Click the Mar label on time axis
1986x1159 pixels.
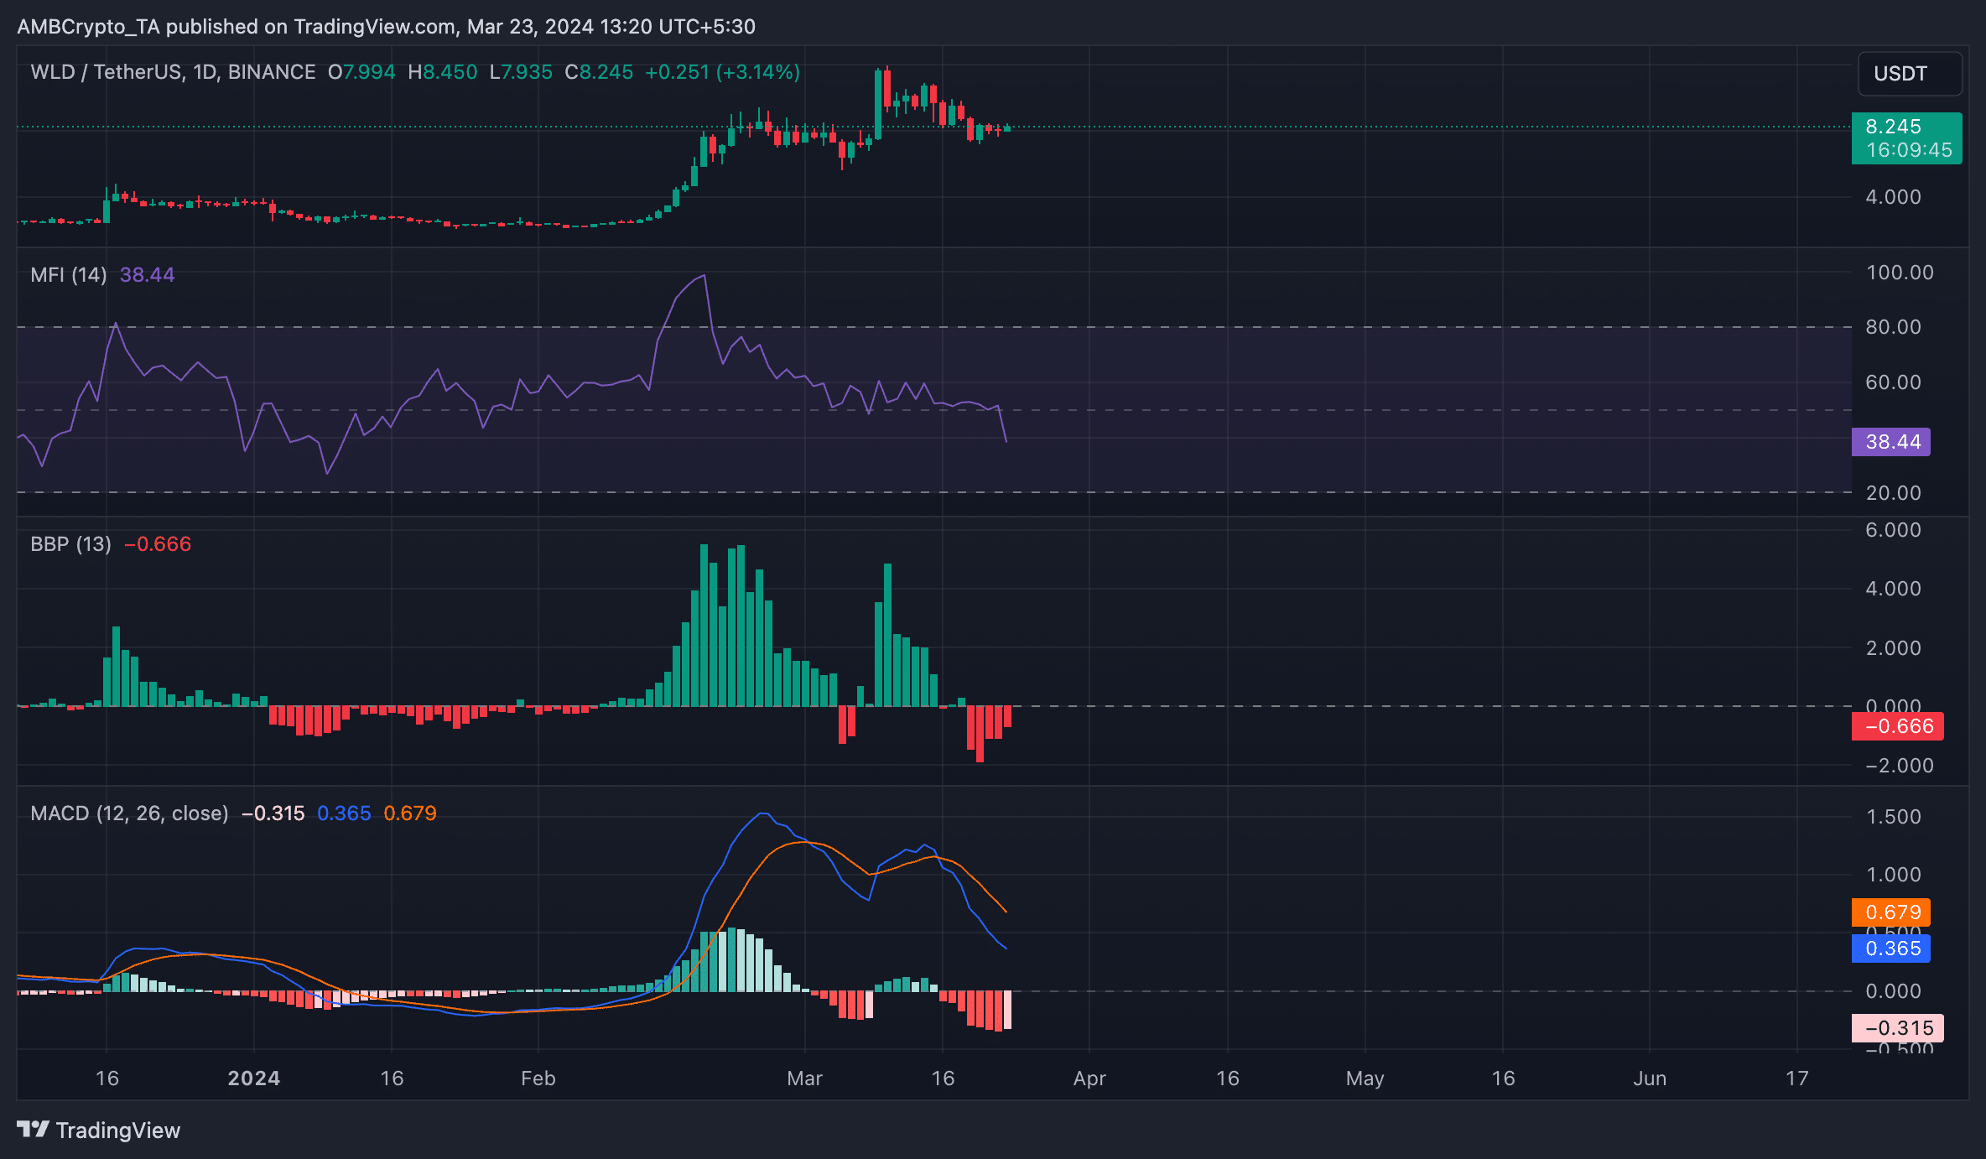coord(805,1078)
